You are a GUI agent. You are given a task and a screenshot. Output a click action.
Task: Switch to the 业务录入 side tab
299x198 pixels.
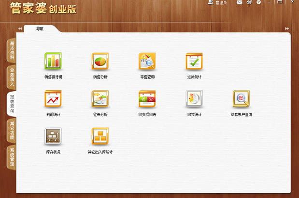point(12,77)
